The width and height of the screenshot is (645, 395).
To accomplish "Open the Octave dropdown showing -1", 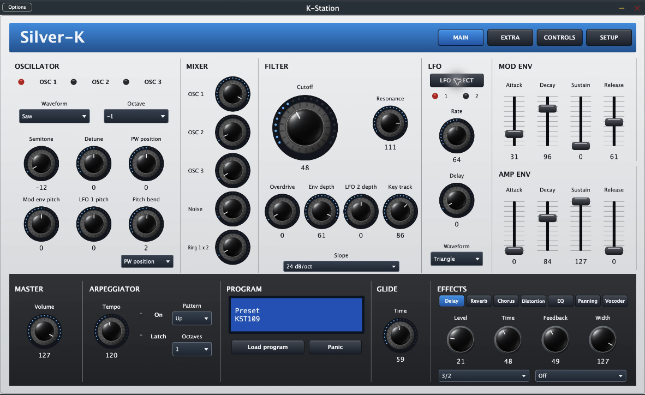I will pos(136,116).
